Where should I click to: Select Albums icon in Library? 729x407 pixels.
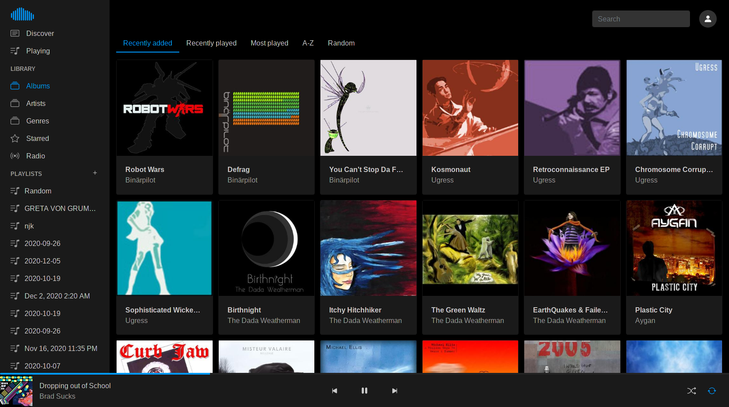[15, 86]
